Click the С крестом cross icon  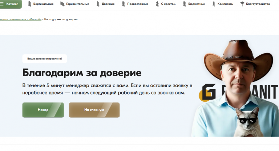(x=157, y=4)
